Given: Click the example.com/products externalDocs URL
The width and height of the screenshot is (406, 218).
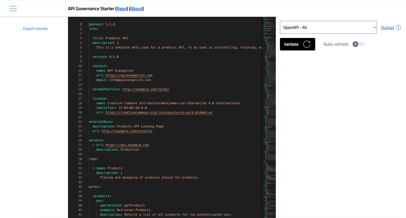Looking at the screenshot, I should (x=127, y=131).
